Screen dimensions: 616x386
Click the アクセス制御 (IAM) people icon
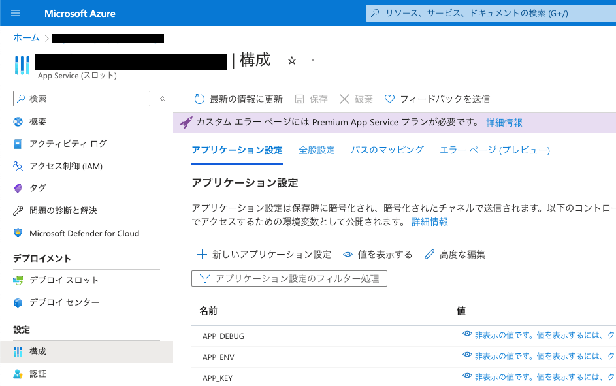point(18,166)
